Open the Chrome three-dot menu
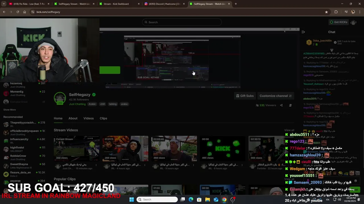 [x=360, y=12]
